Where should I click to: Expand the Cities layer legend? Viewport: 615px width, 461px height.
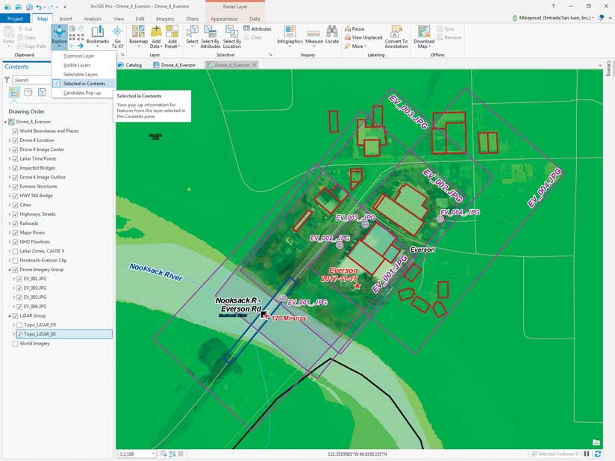(x=10, y=205)
